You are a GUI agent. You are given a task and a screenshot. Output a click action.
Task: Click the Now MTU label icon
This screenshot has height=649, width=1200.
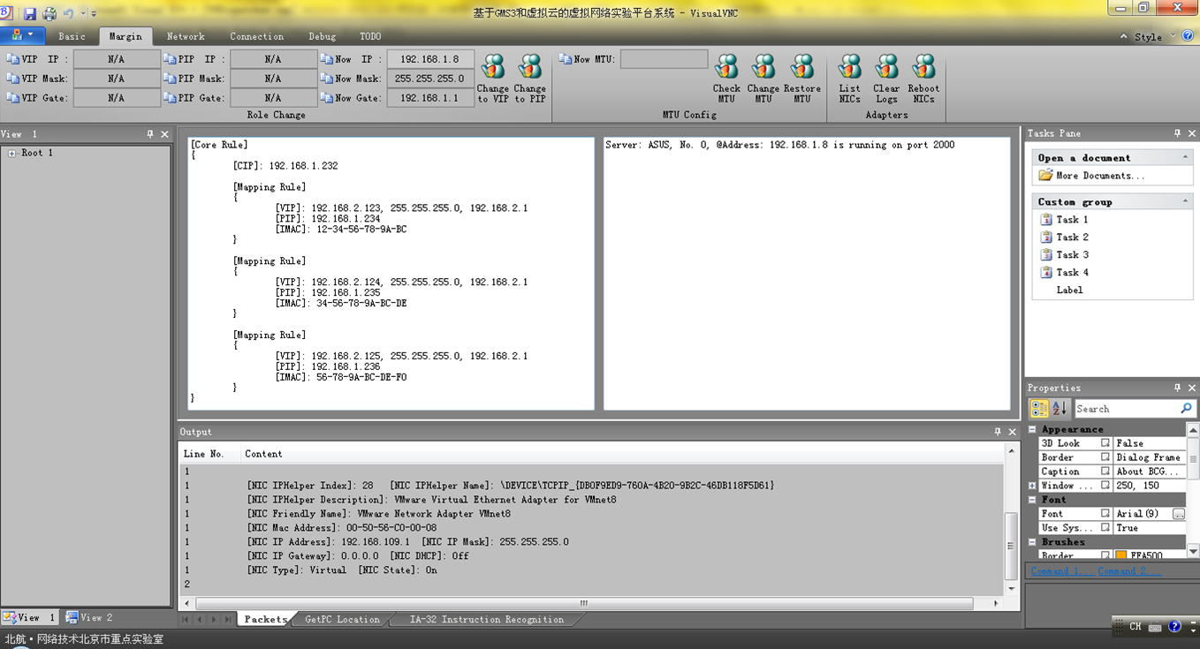coord(566,59)
